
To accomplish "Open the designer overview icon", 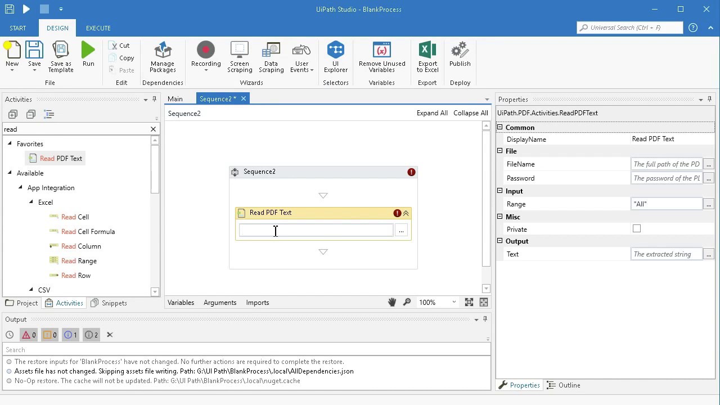I will 484,303.
